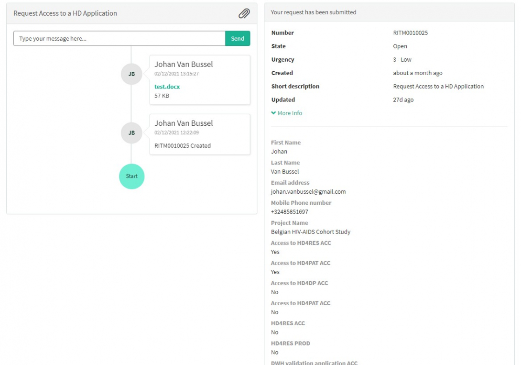Click author name on the 12:22:09 entry
The width and height of the screenshot is (521, 365).
[x=184, y=123]
